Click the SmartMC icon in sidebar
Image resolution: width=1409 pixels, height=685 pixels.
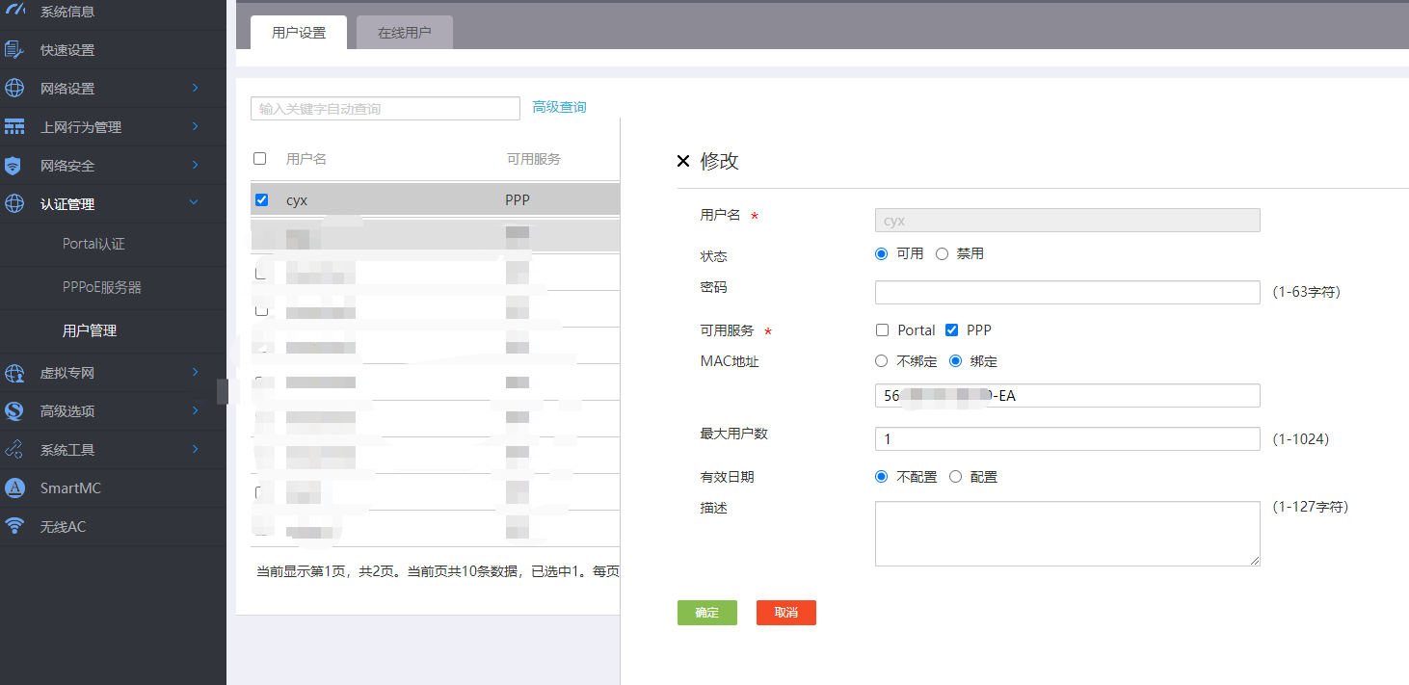tap(14, 488)
